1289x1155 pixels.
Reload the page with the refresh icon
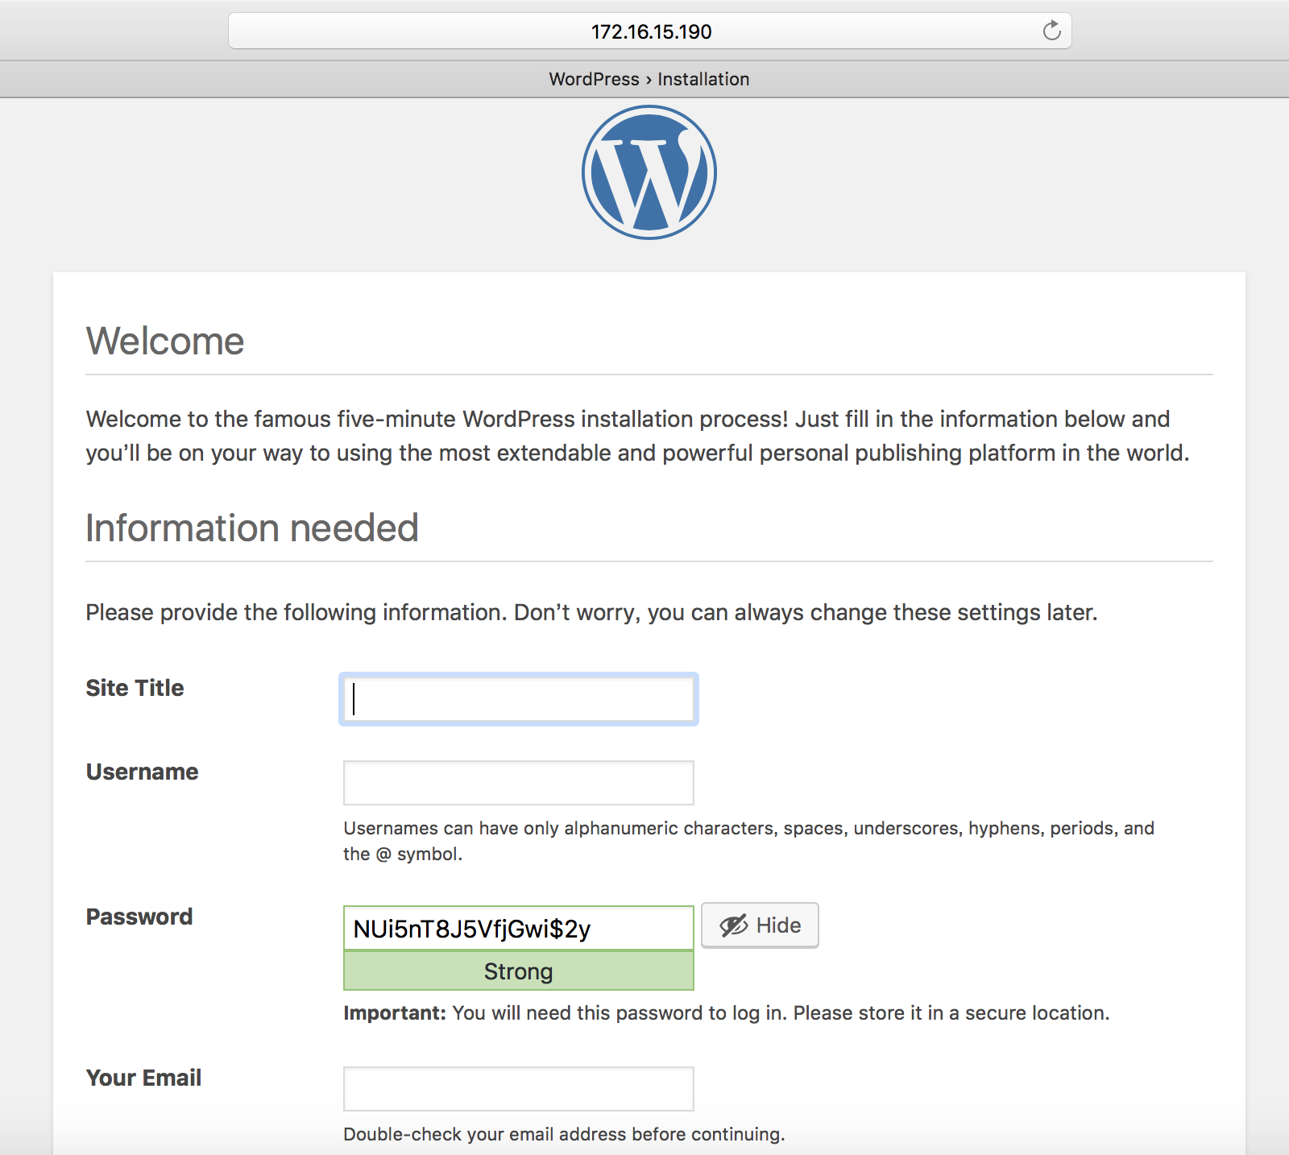1051,31
